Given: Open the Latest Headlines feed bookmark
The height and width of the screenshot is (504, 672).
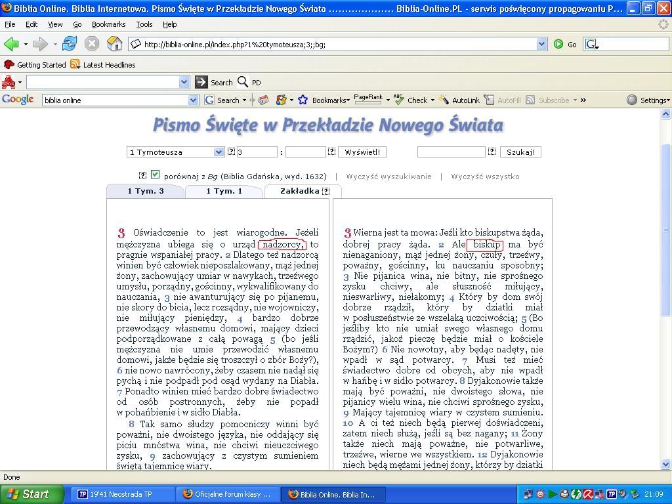Looking at the screenshot, I should tap(103, 65).
